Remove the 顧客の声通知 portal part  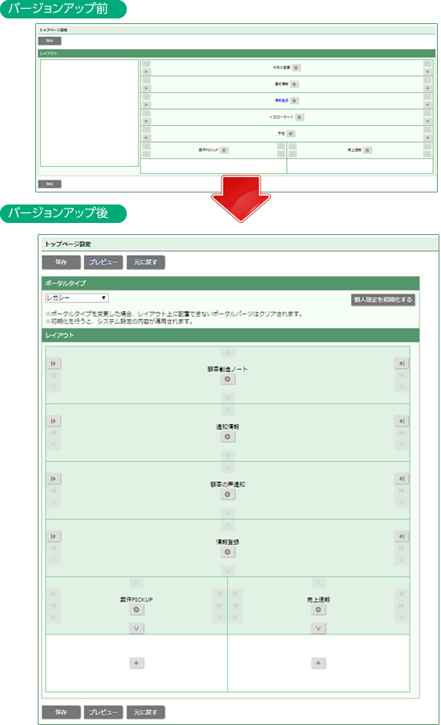click(x=228, y=494)
